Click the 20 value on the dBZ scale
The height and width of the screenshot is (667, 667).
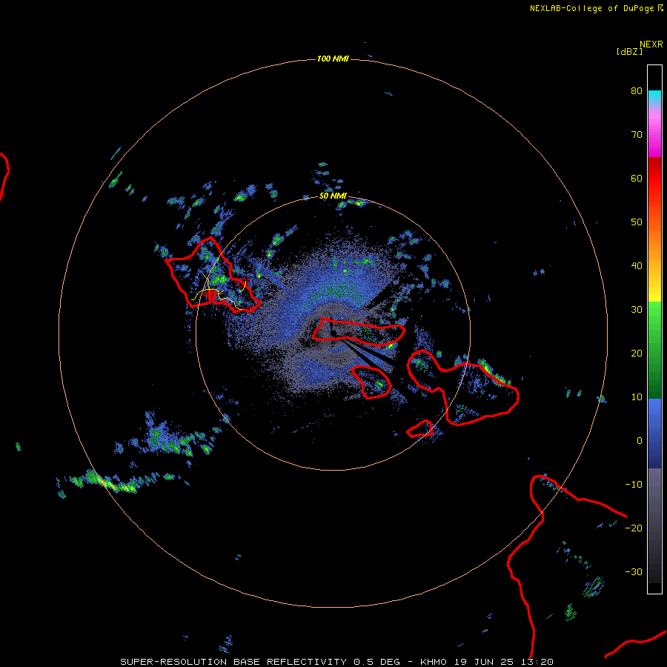point(637,354)
